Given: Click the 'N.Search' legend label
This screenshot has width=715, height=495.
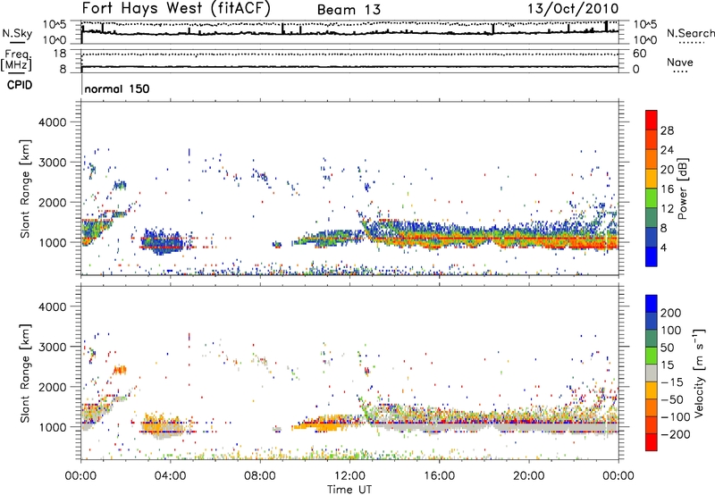Looking at the screenshot, I should (690, 33).
